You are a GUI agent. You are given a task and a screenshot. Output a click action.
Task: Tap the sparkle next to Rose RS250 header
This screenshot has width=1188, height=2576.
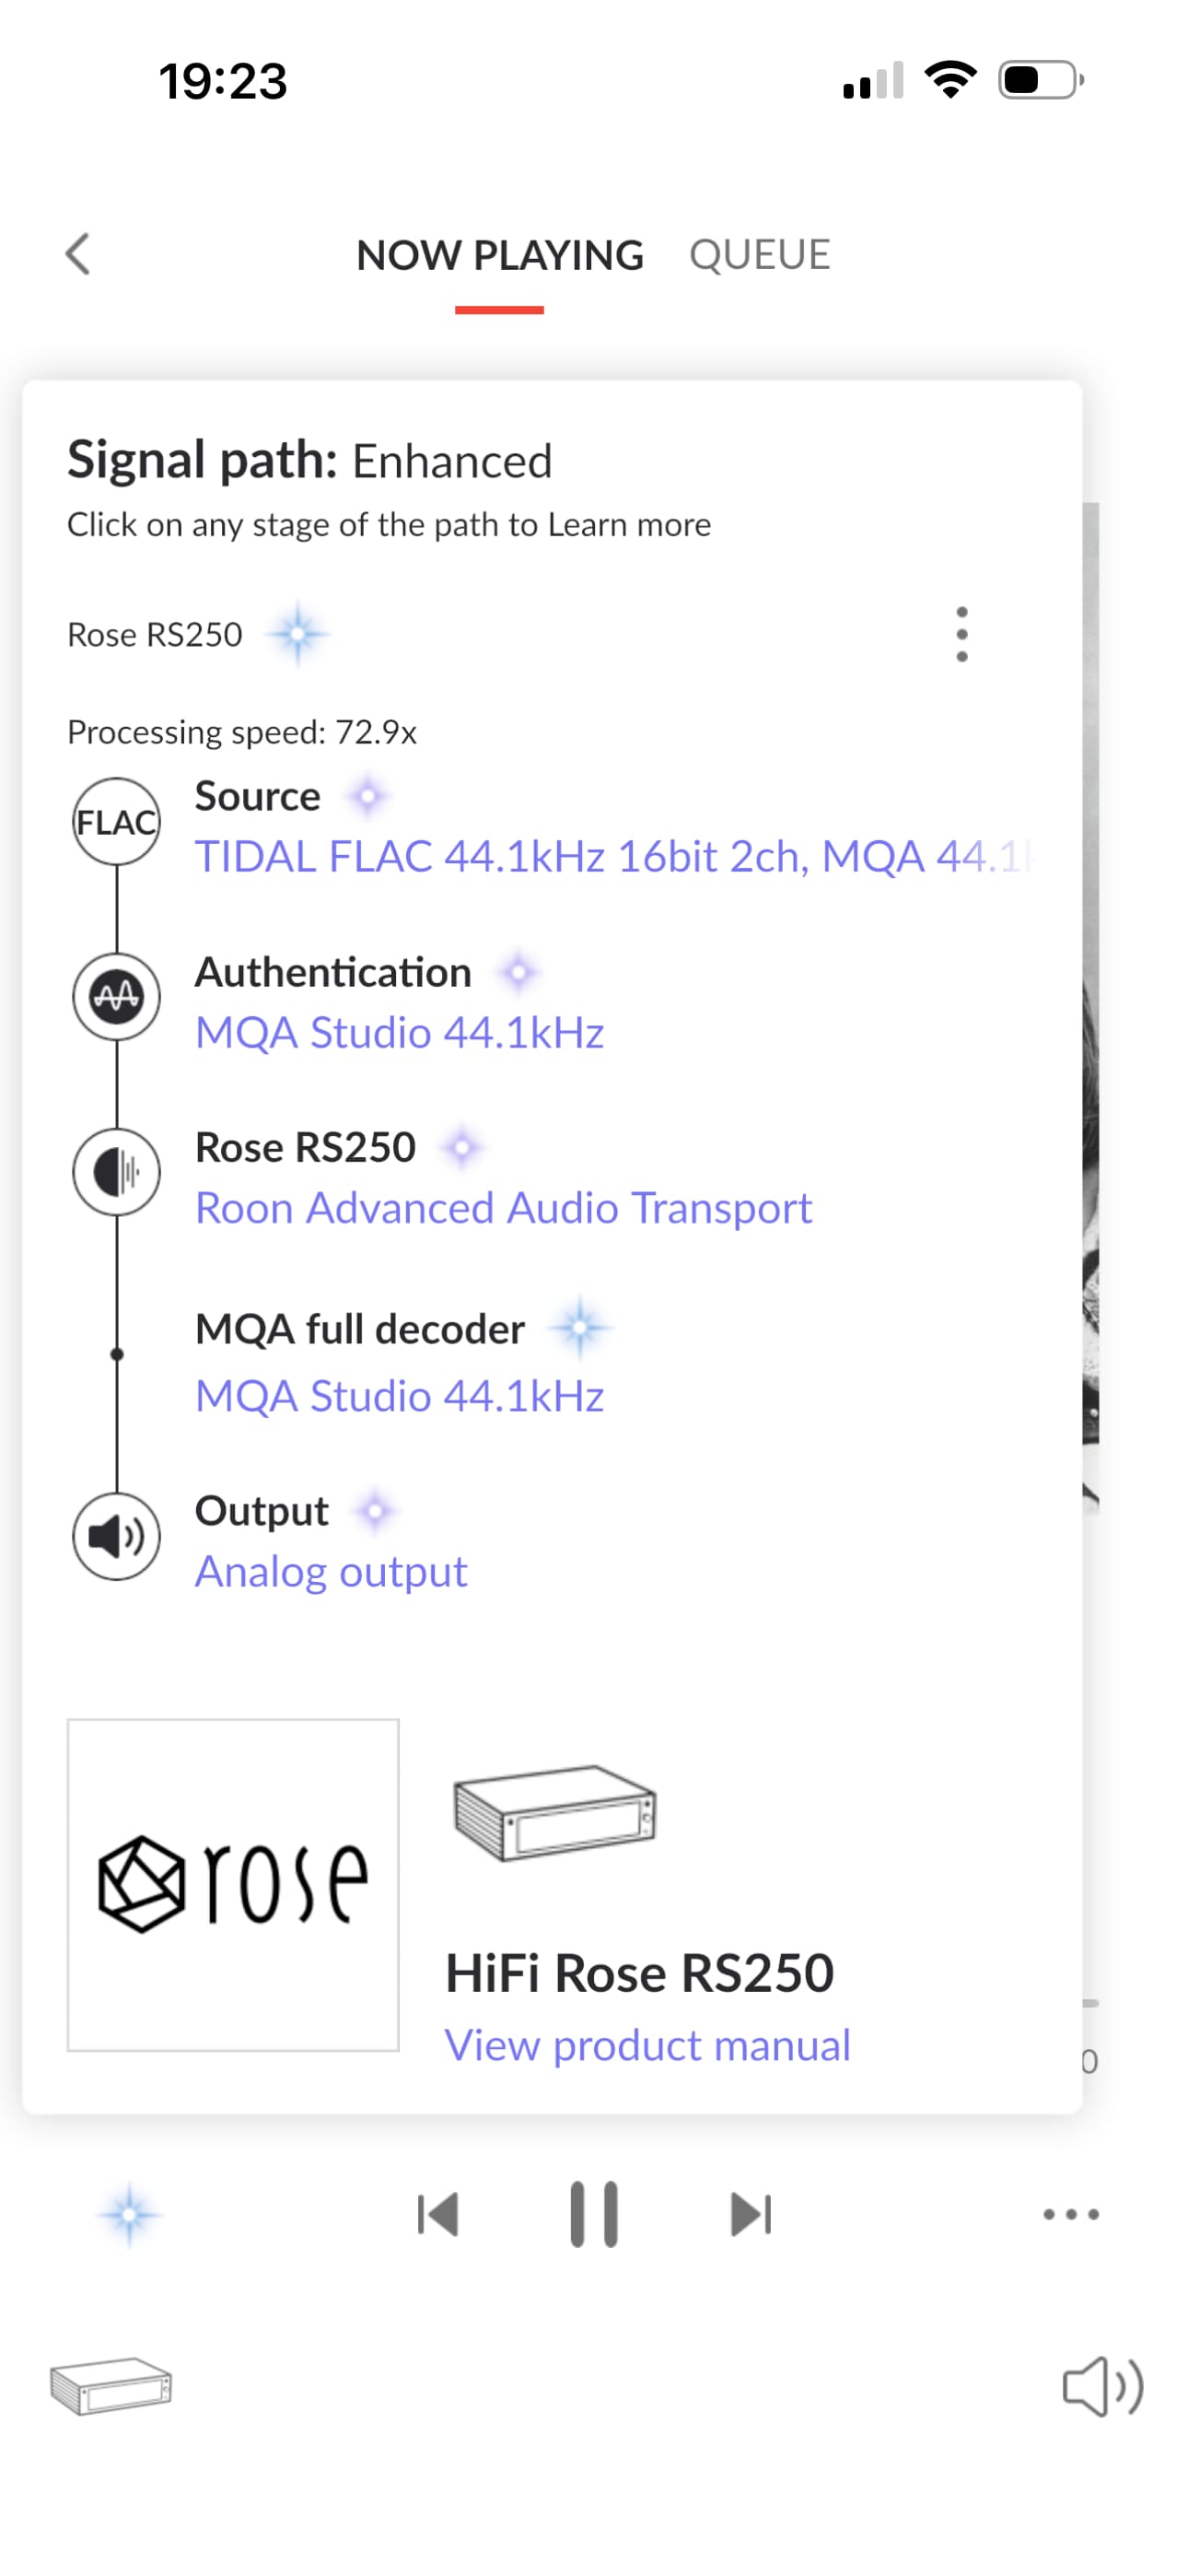click(298, 634)
